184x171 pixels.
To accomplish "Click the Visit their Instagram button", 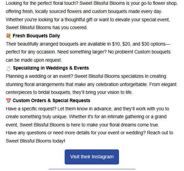I will 92,157.
